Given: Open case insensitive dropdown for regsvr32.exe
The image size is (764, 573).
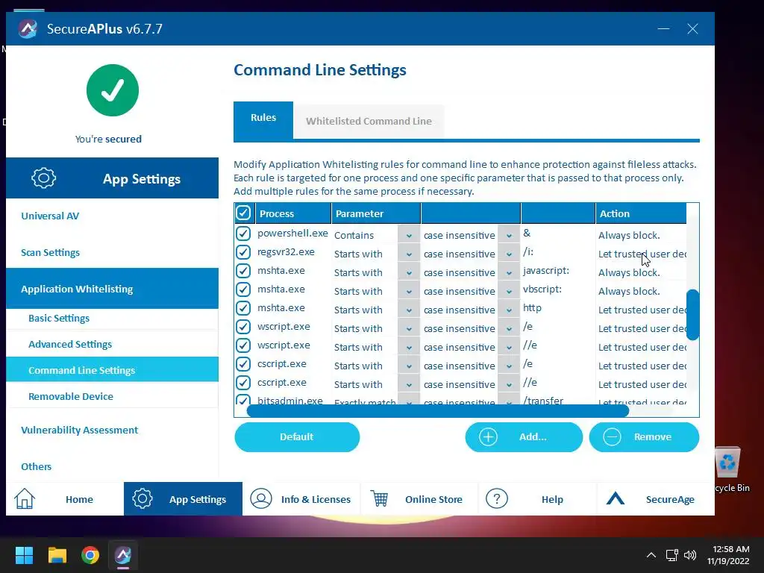Looking at the screenshot, I should [509, 254].
